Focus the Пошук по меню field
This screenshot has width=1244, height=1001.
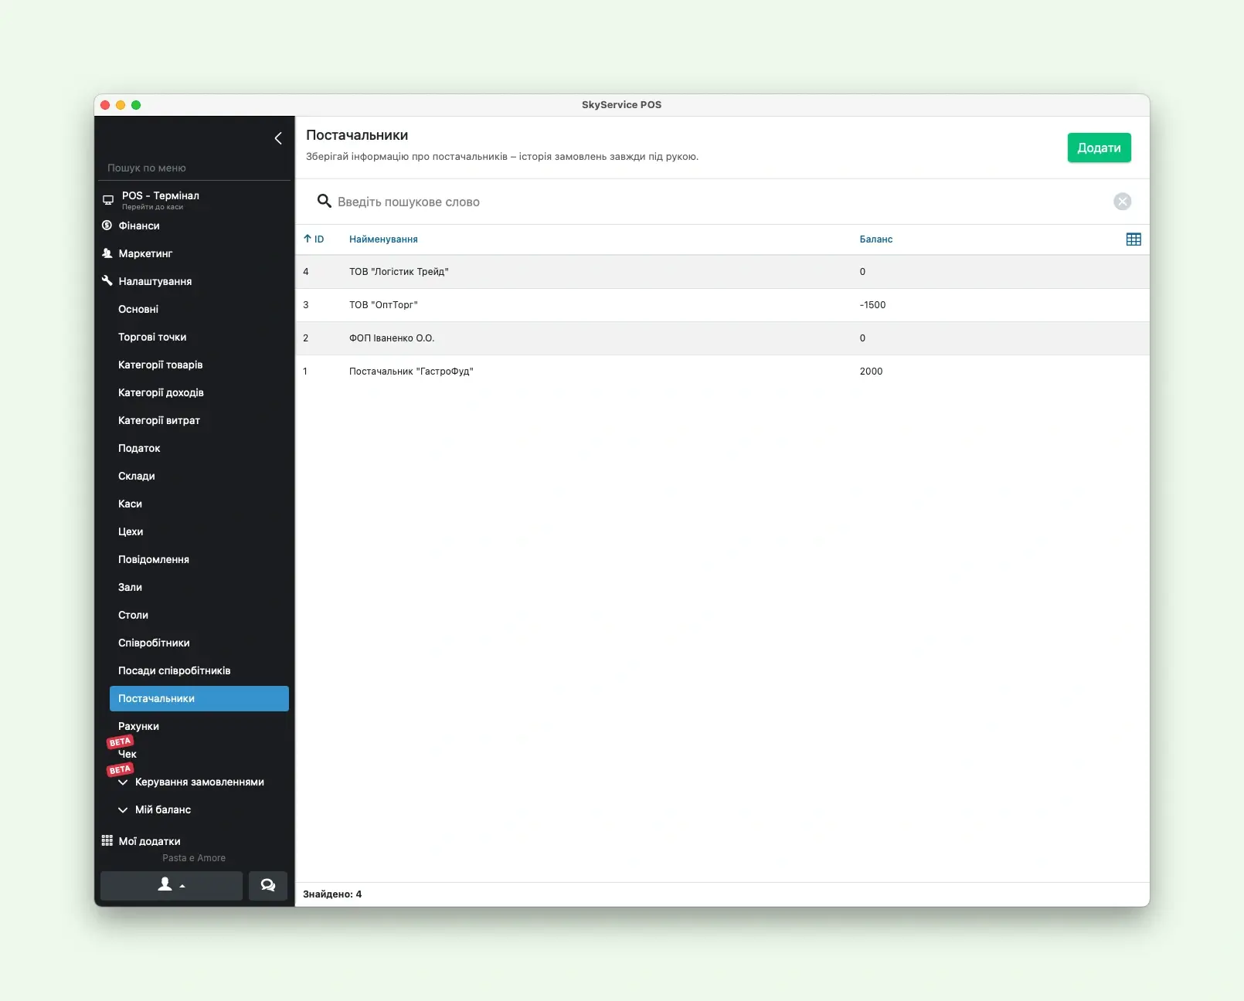(194, 168)
